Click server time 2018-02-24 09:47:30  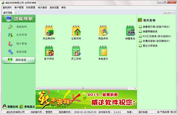[x=85, y=112]
